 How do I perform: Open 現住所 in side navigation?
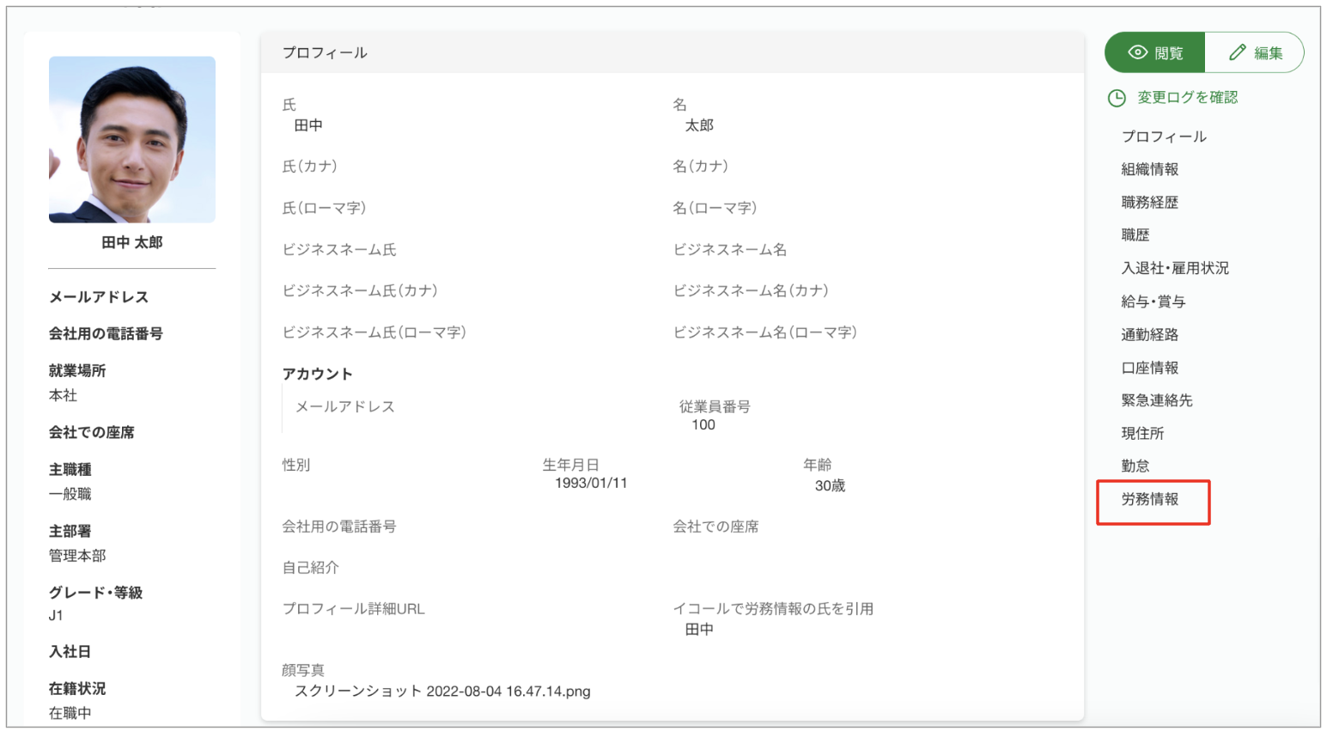[x=1142, y=434]
